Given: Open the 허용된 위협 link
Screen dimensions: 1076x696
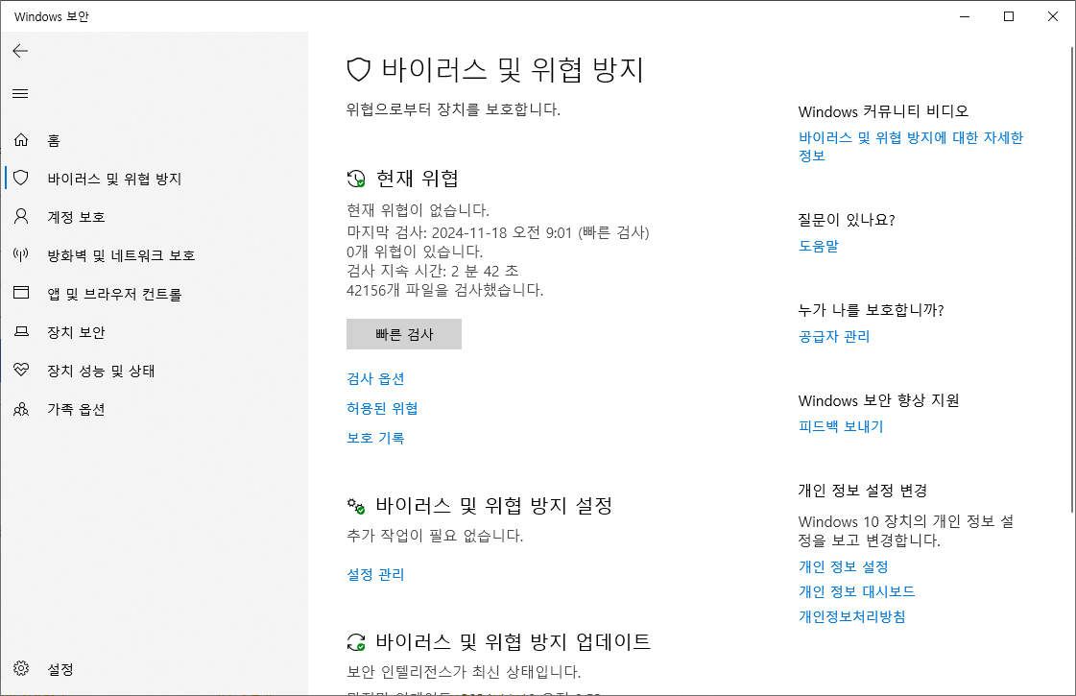Looking at the screenshot, I should (382, 408).
